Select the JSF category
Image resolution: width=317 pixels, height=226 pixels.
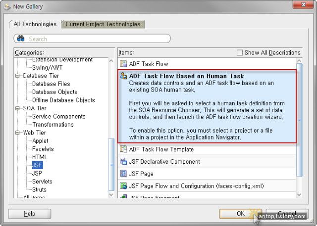[38, 165]
